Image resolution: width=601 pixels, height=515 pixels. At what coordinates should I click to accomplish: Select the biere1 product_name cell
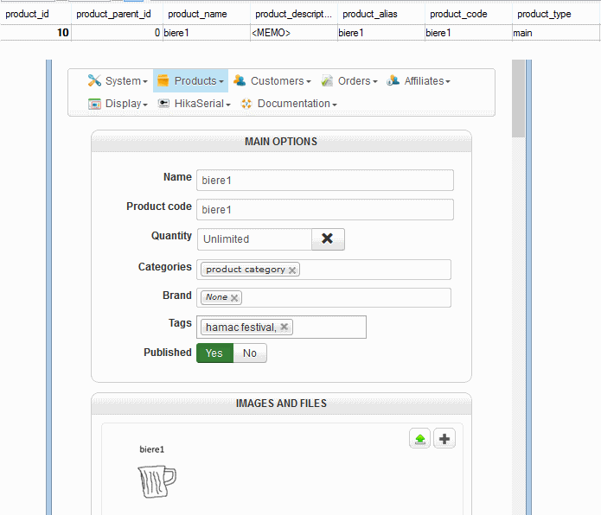pyautogui.click(x=207, y=33)
